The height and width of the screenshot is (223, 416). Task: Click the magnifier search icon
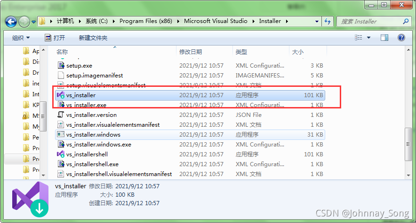[x=406, y=21]
